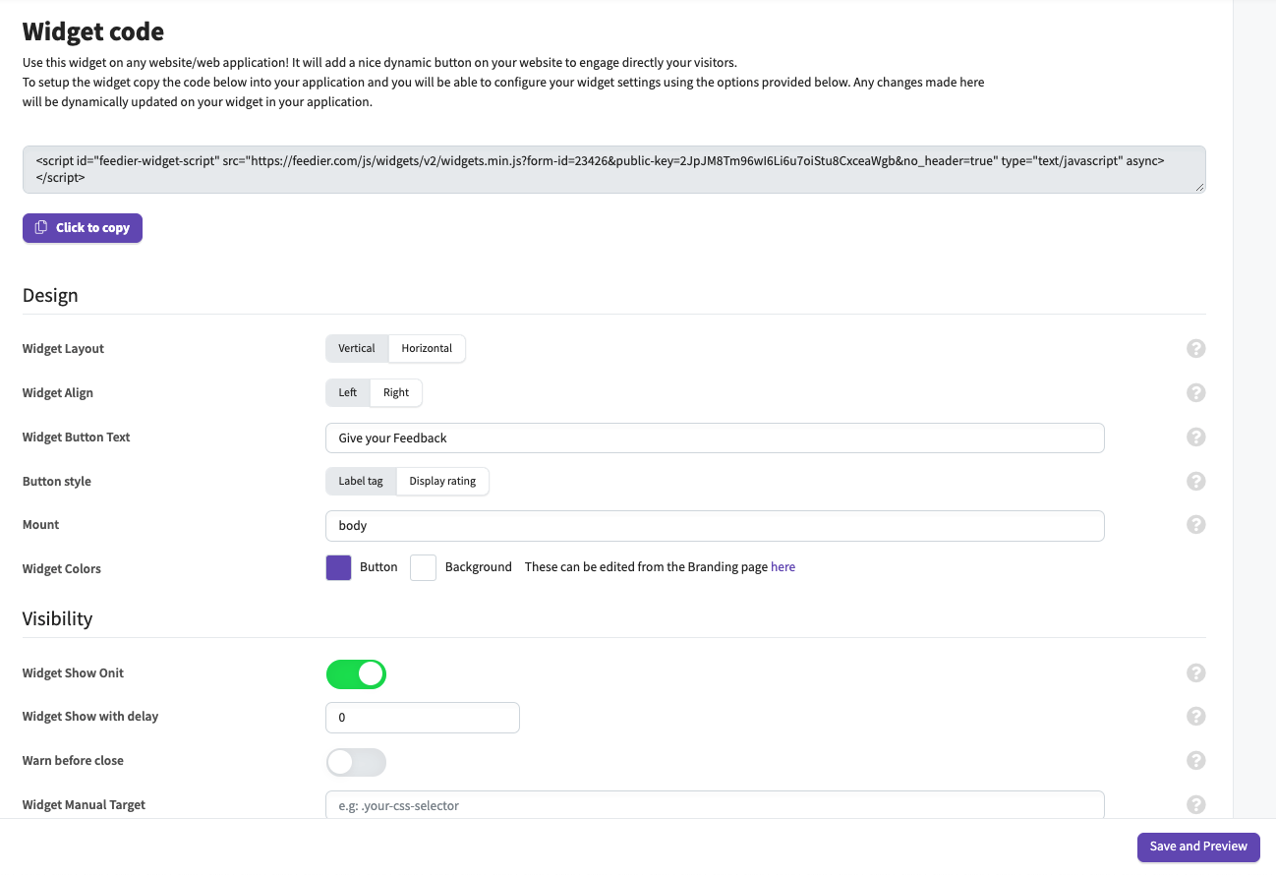This screenshot has width=1276, height=875.
Task: Open help icon for Widget Button Text
Action: pos(1195,437)
